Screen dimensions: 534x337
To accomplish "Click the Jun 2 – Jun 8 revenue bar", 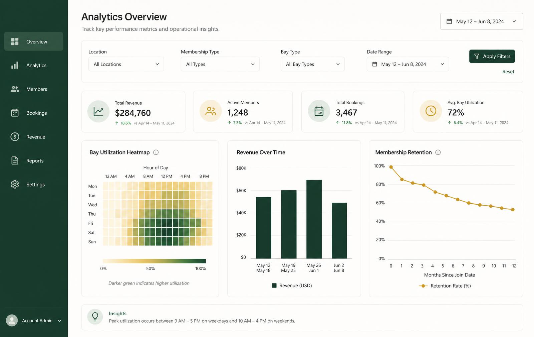I will point(339,231).
